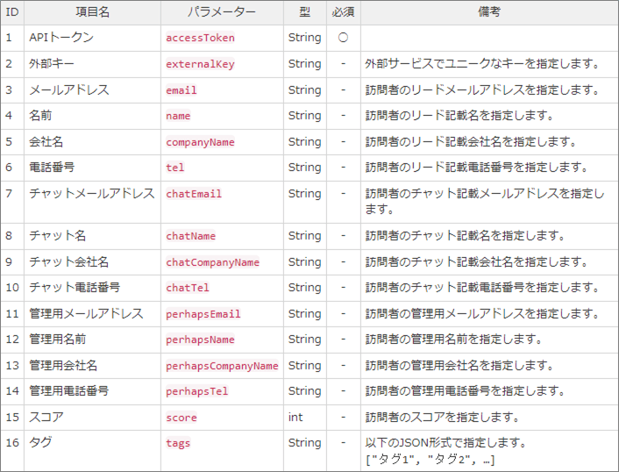619x472 pixels.
Task: Select the externalKey parameter text
Action: coord(200,64)
